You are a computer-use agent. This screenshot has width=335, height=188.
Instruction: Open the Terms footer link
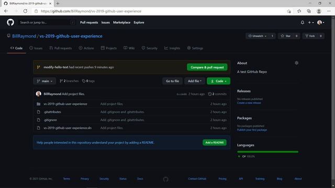point(66,179)
